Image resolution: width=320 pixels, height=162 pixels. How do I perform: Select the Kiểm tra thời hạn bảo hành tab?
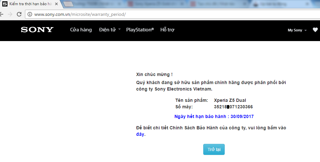[30, 4]
